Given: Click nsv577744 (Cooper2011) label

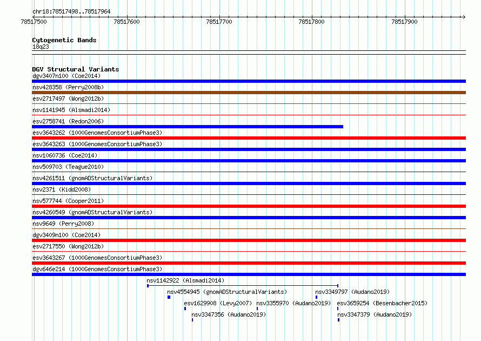Looking at the screenshot, I should (x=68, y=201).
